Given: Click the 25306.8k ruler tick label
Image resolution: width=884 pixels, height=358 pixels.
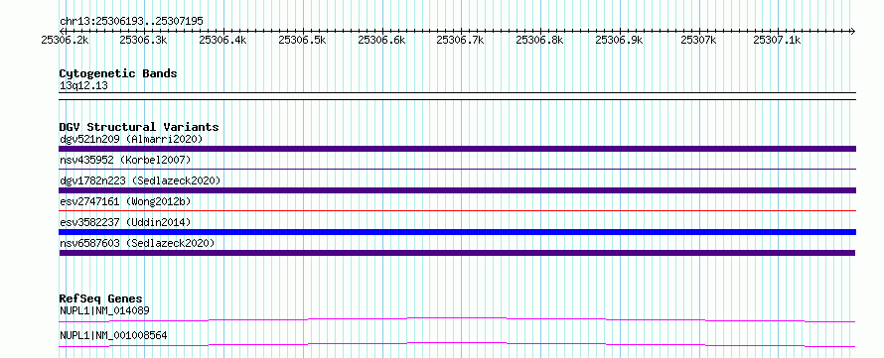Looking at the screenshot, I should (539, 40).
